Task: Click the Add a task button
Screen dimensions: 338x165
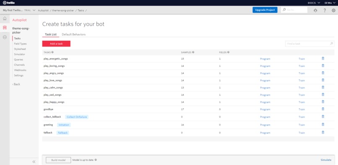Action: [x=56, y=44]
